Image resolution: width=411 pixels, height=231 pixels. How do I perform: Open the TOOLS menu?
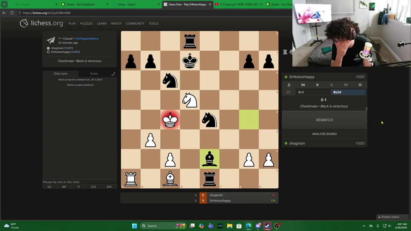153,23
